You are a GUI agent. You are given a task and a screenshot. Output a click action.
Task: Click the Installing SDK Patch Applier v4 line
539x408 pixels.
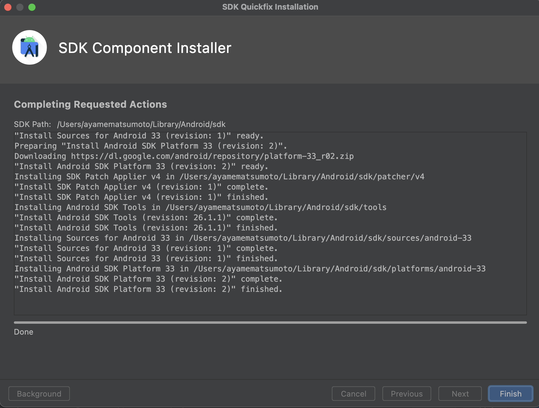pos(219,177)
